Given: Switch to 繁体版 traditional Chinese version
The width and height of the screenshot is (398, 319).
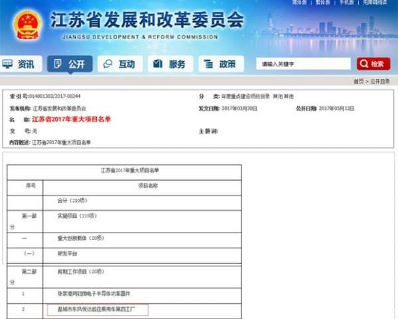Looking at the screenshot, I should [323, 3].
